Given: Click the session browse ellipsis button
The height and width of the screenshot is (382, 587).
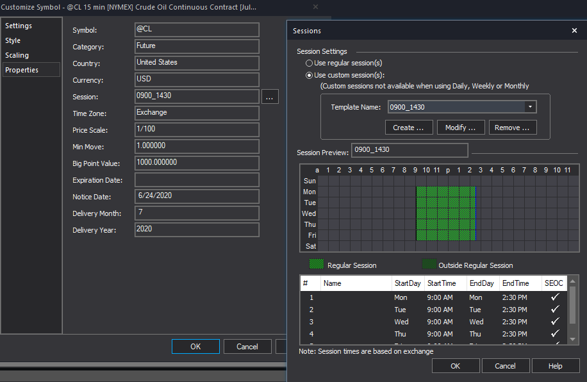Looking at the screenshot, I should click(270, 97).
